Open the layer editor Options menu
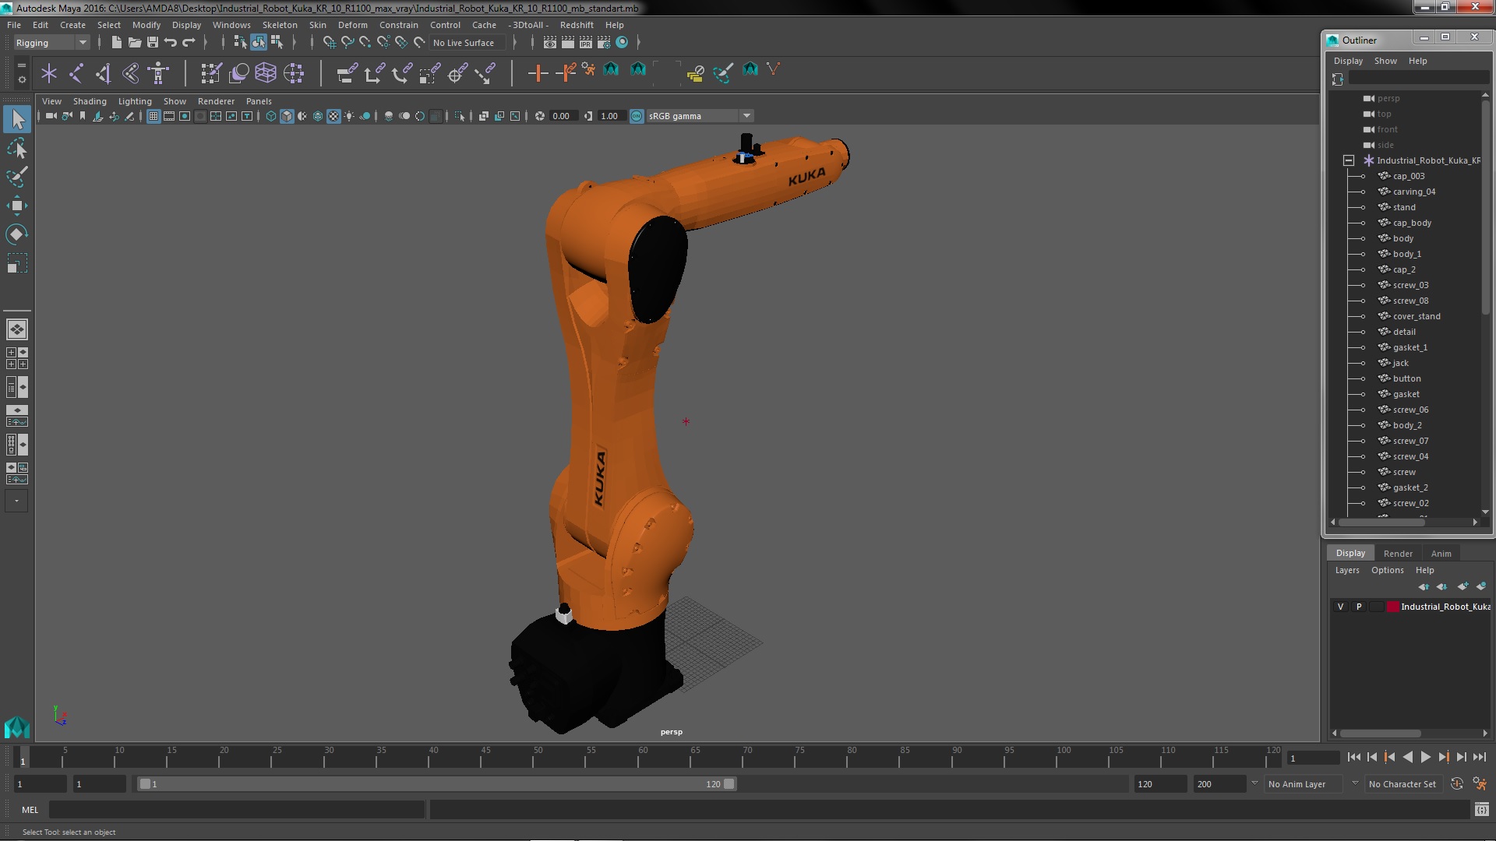This screenshot has height=841, width=1496. coord(1387,570)
